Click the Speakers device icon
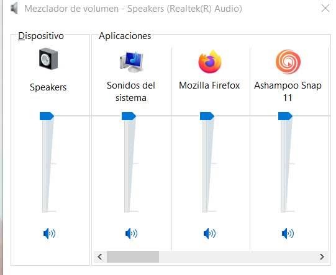The width and height of the screenshot is (336, 275). pos(48,59)
